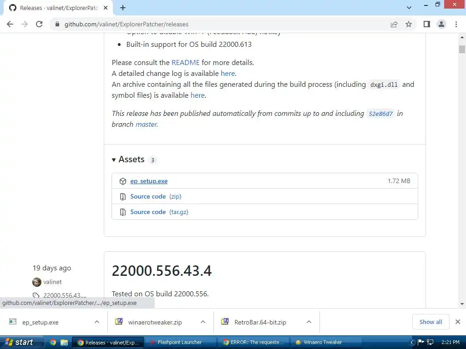Download Source code (zip)
This screenshot has height=349, width=466.
pyautogui.click(x=156, y=196)
